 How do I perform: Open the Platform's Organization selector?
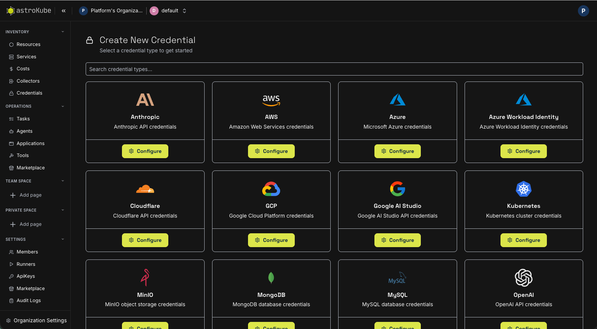[x=111, y=11]
